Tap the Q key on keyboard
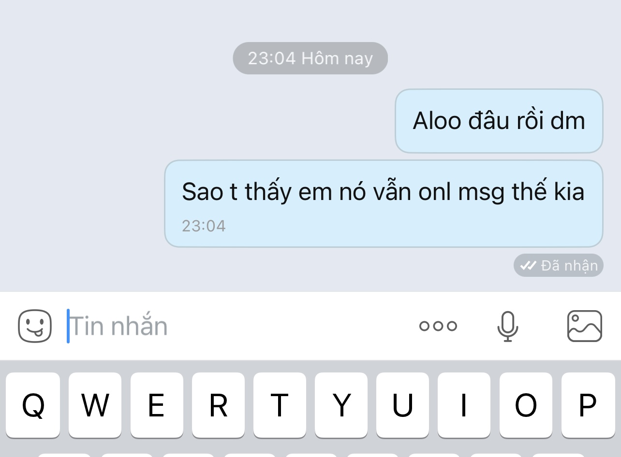The image size is (621, 457). tap(33, 405)
